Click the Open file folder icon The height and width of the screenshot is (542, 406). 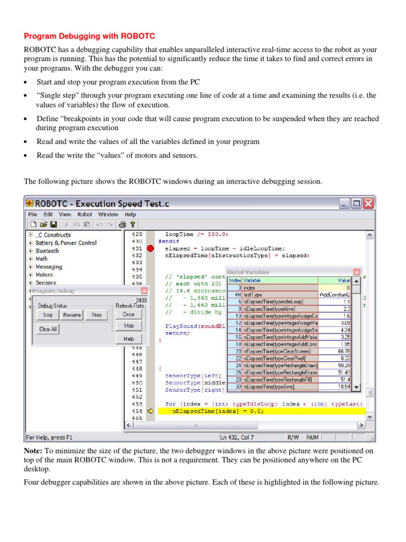(43, 224)
